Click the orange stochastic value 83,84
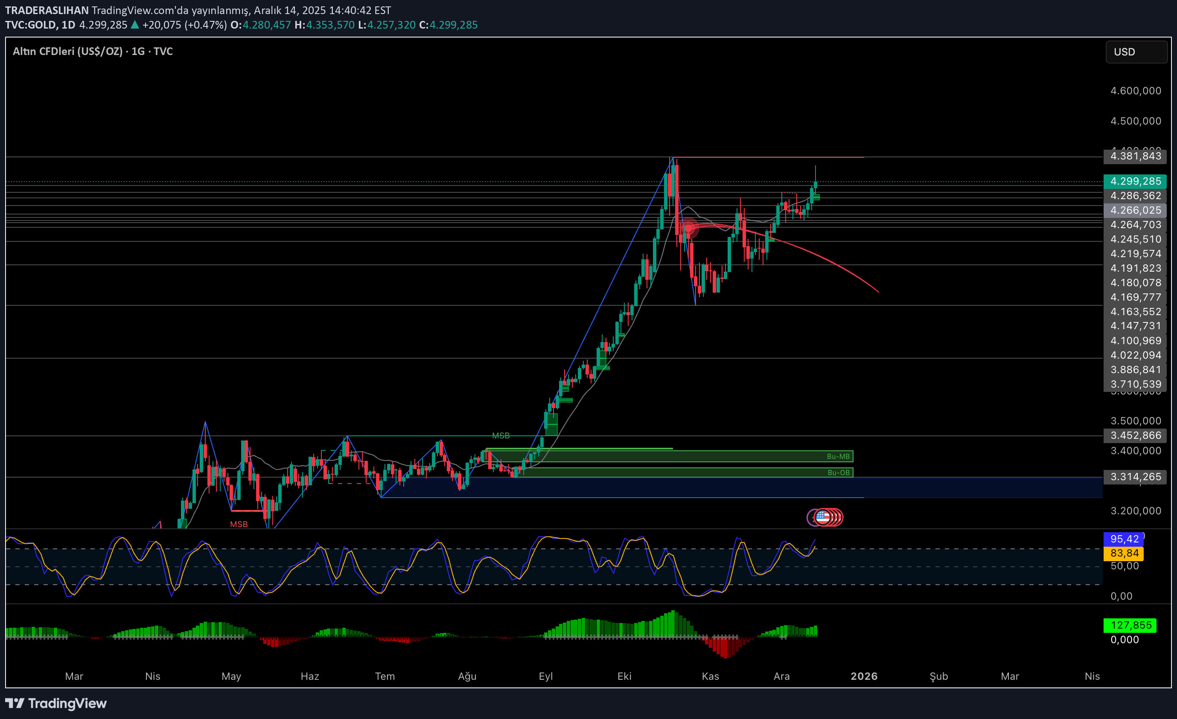This screenshot has height=719, width=1177. pos(1124,554)
